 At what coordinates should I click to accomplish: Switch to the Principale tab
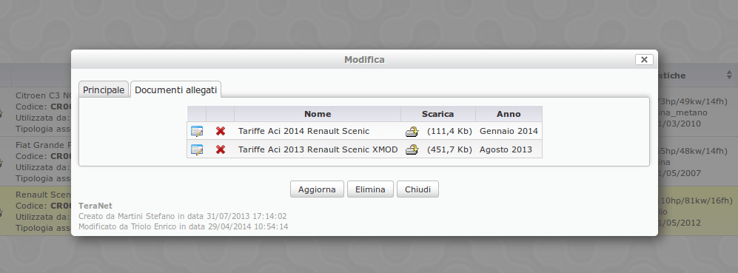[x=104, y=90]
